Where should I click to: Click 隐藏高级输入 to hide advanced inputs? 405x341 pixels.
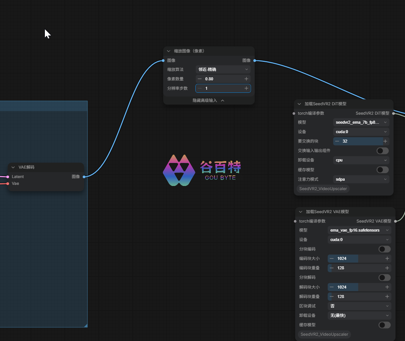point(209,100)
